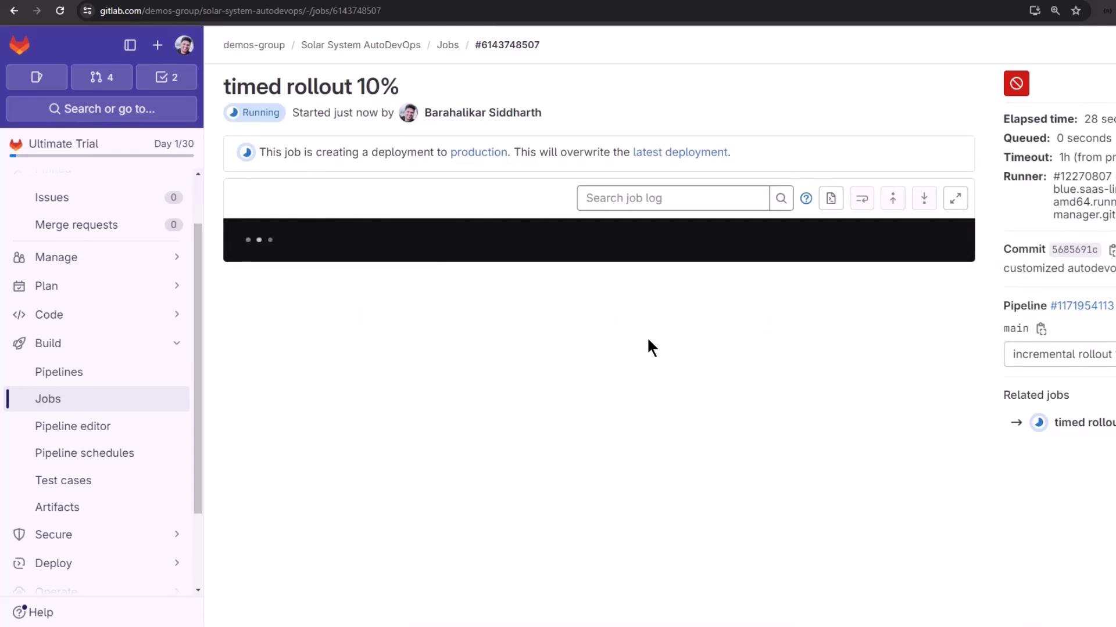Click the create new plus icon
Screen dimensions: 1116x627
[x=158, y=45]
